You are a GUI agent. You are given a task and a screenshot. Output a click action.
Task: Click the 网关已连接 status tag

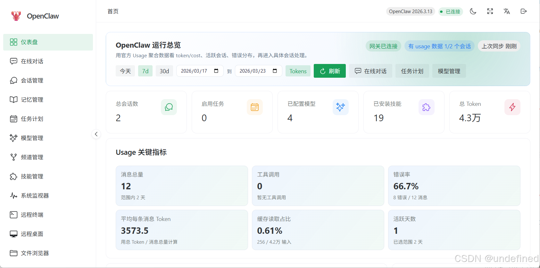[383, 46]
